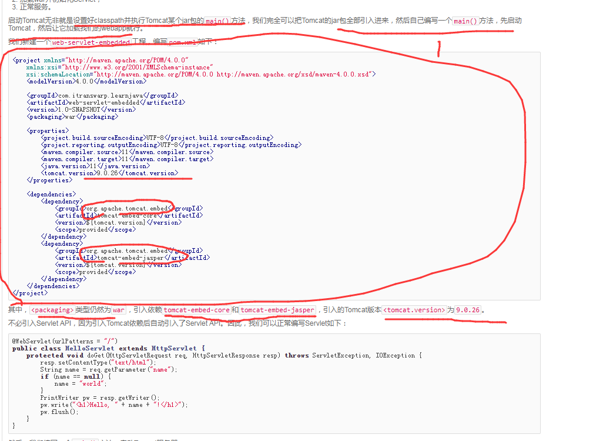Click the project.reporting.outputEncoding line
The width and height of the screenshot is (613, 441).
click(x=171, y=145)
